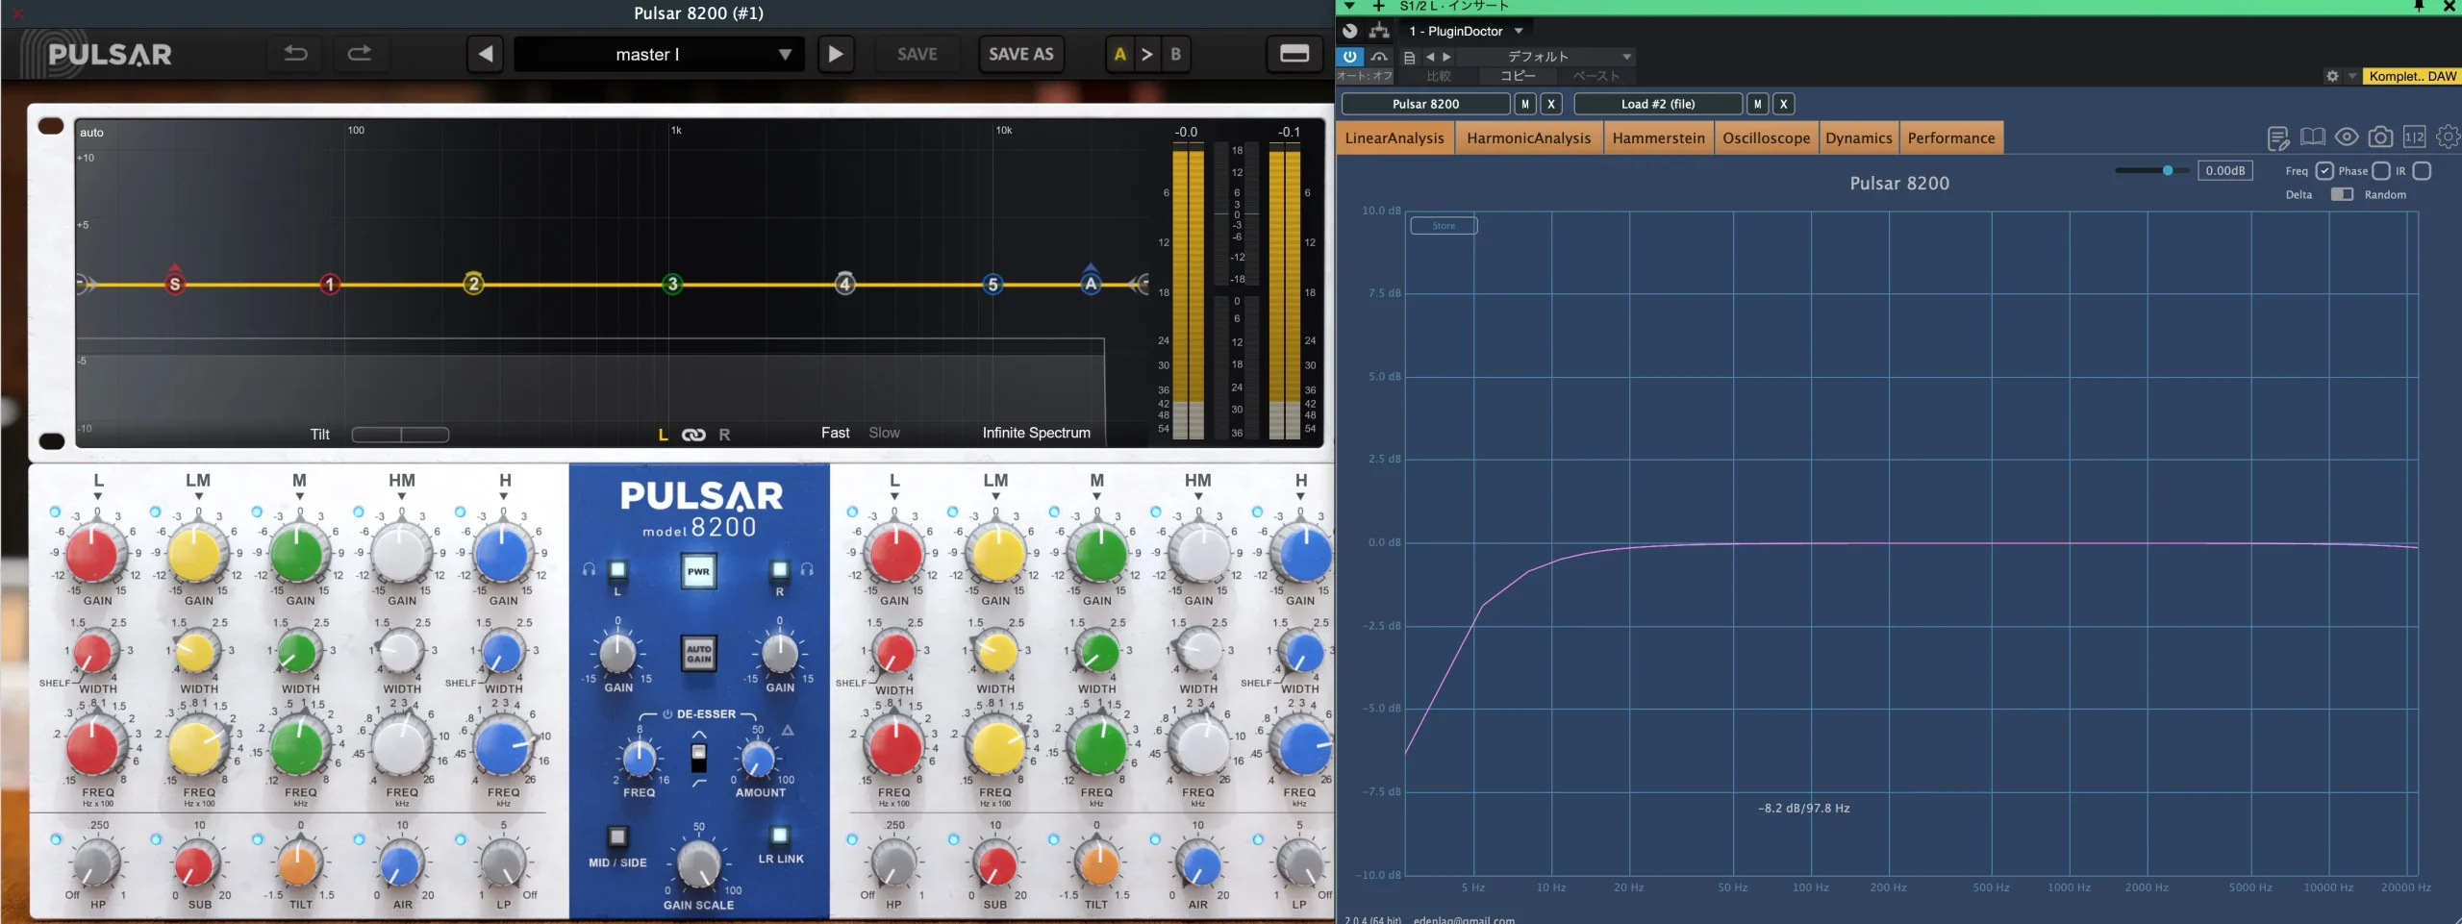This screenshot has height=924, width=2462.
Task: Toggle the PWR power button
Action: pyautogui.click(x=698, y=571)
